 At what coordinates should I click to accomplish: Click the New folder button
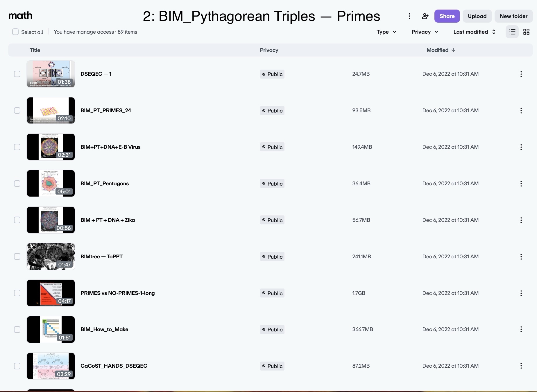[513, 16]
